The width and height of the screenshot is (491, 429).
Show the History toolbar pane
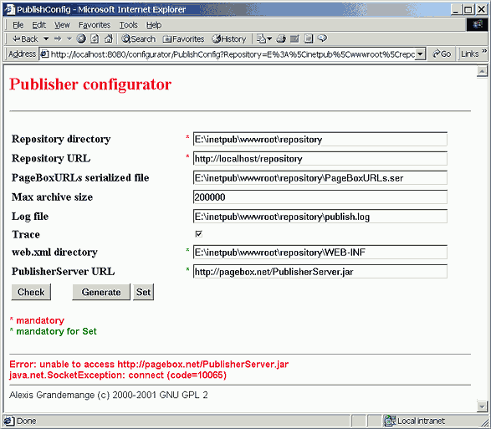coord(229,38)
